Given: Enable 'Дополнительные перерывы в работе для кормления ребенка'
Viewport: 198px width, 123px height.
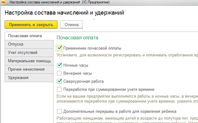Looking at the screenshot, I should point(59,111).
